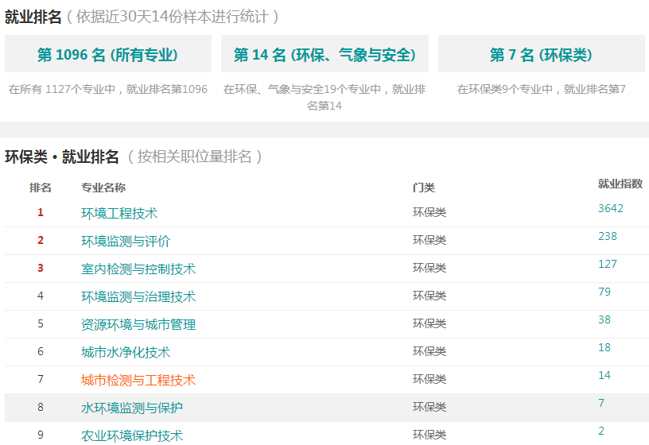Open the 第 1096 名 (所有专业) ranking box
Image resolution: width=649 pixels, height=445 pixels.
108,54
